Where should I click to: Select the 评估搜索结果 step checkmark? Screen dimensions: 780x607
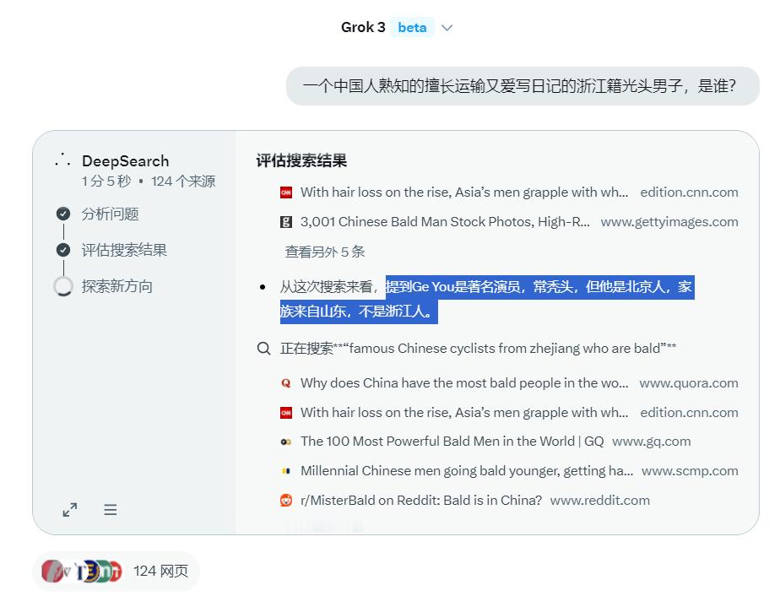click(63, 250)
